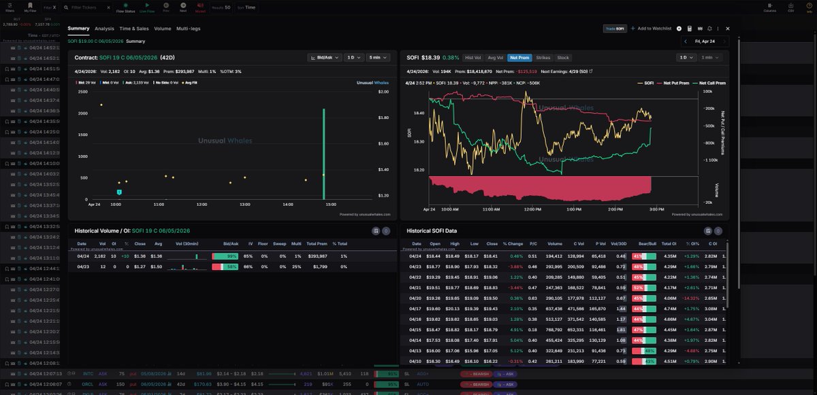Open the calculator icon in the header
Image resolution: width=817 pixels, height=395 pixels.
(x=690, y=29)
